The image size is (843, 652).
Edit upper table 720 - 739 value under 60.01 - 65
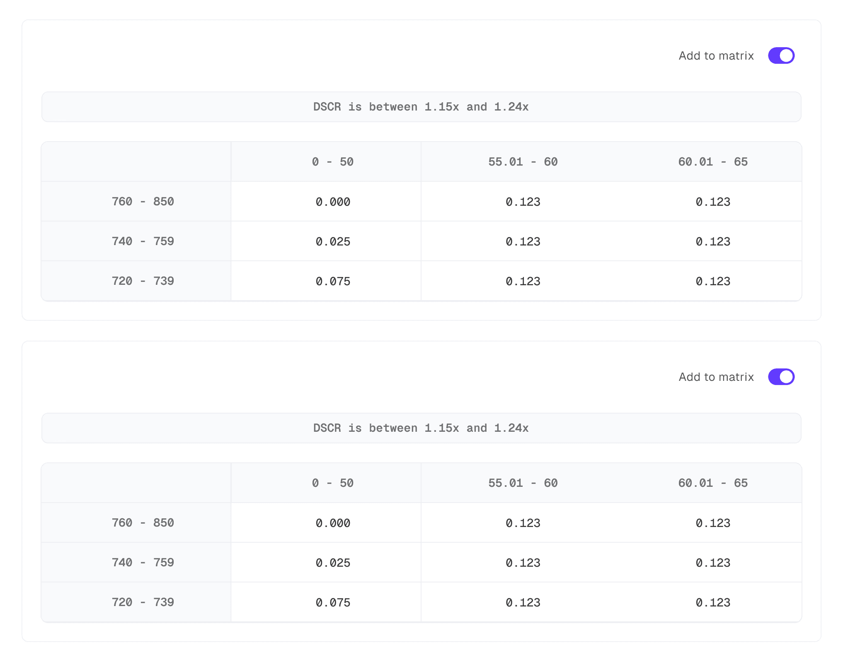pos(706,281)
